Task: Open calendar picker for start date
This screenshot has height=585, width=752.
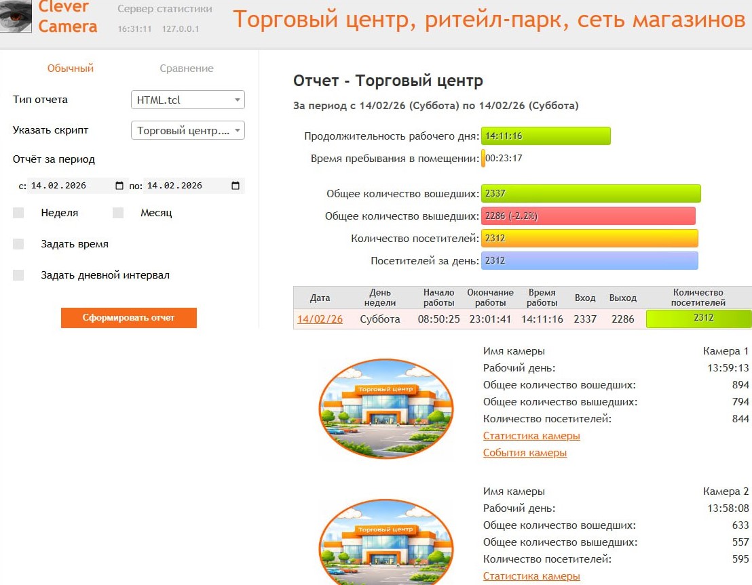Action: coord(119,186)
